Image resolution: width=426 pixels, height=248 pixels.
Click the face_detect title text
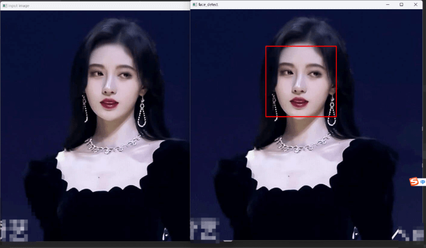208,4
